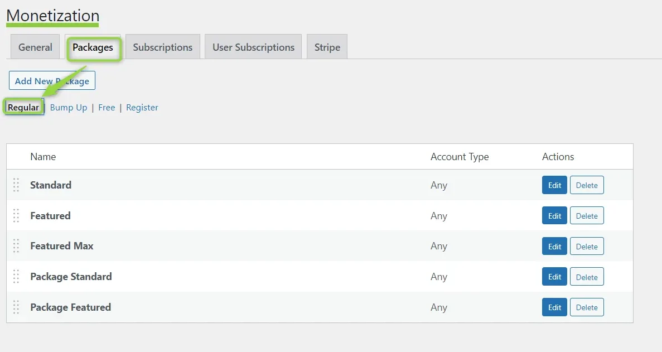Click drag handle icon for Featured Max row

tap(16, 246)
